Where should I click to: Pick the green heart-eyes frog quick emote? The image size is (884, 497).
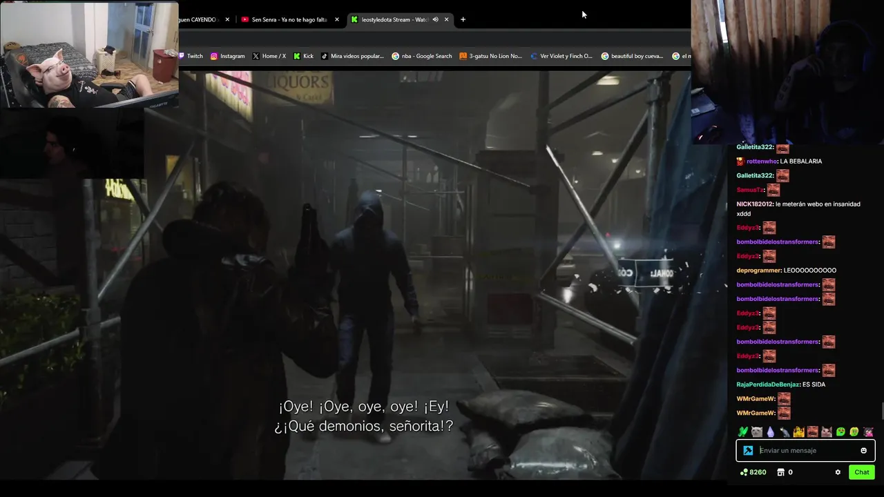(x=840, y=432)
